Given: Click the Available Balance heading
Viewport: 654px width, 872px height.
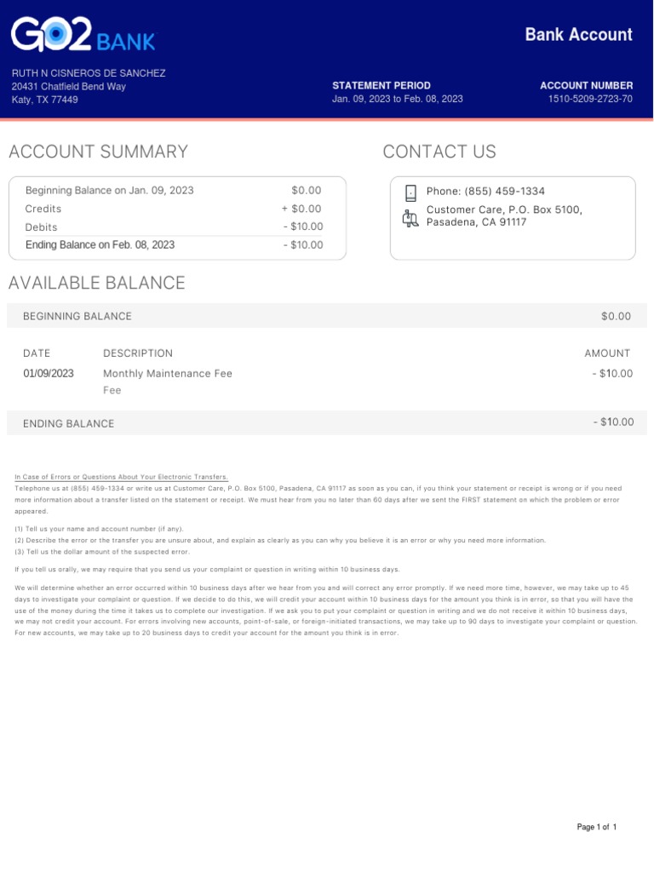Looking at the screenshot, I should click(x=97, y=284).
